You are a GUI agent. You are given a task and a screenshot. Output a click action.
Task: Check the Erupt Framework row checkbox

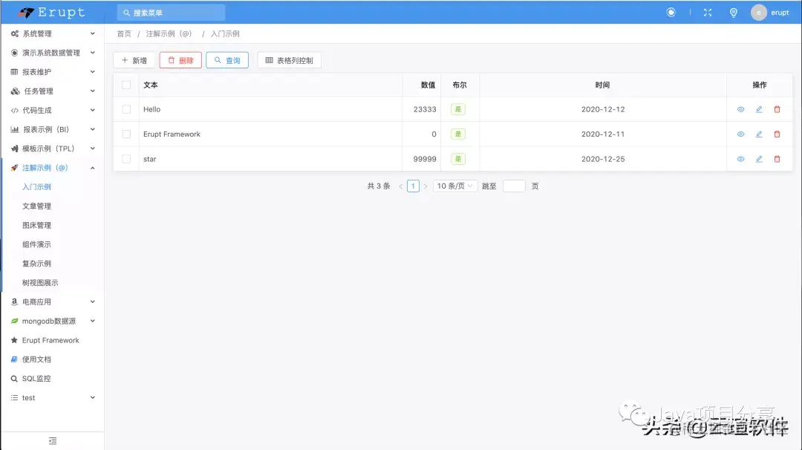click(126, 134)
